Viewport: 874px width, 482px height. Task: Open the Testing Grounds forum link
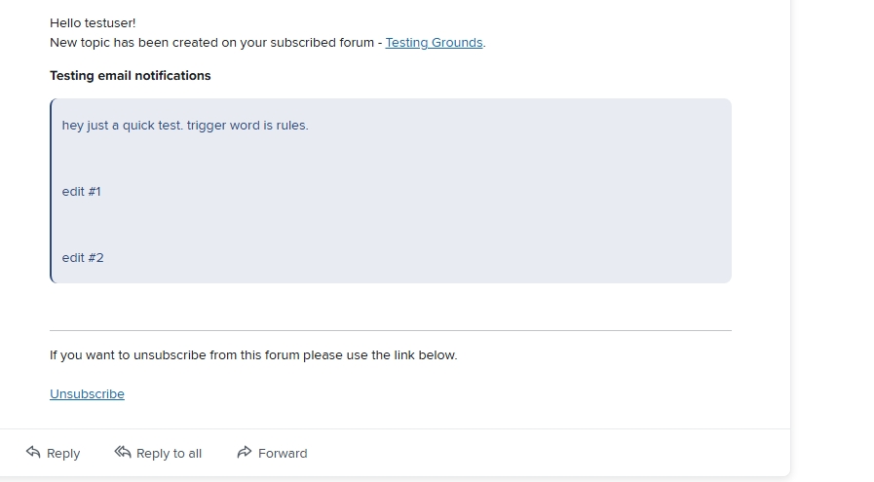[434, 43]
